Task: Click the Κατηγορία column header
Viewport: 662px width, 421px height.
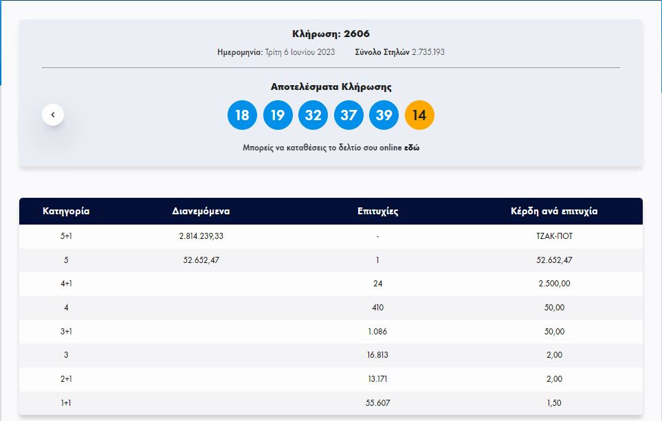Action: click(66, 211)
